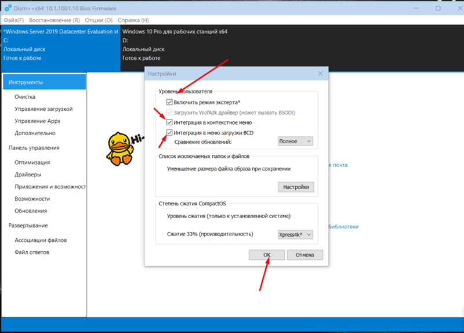Screen dimensions: 464x333
Task: Open Файл ответов in sidebar
Action: click(32, 252)
